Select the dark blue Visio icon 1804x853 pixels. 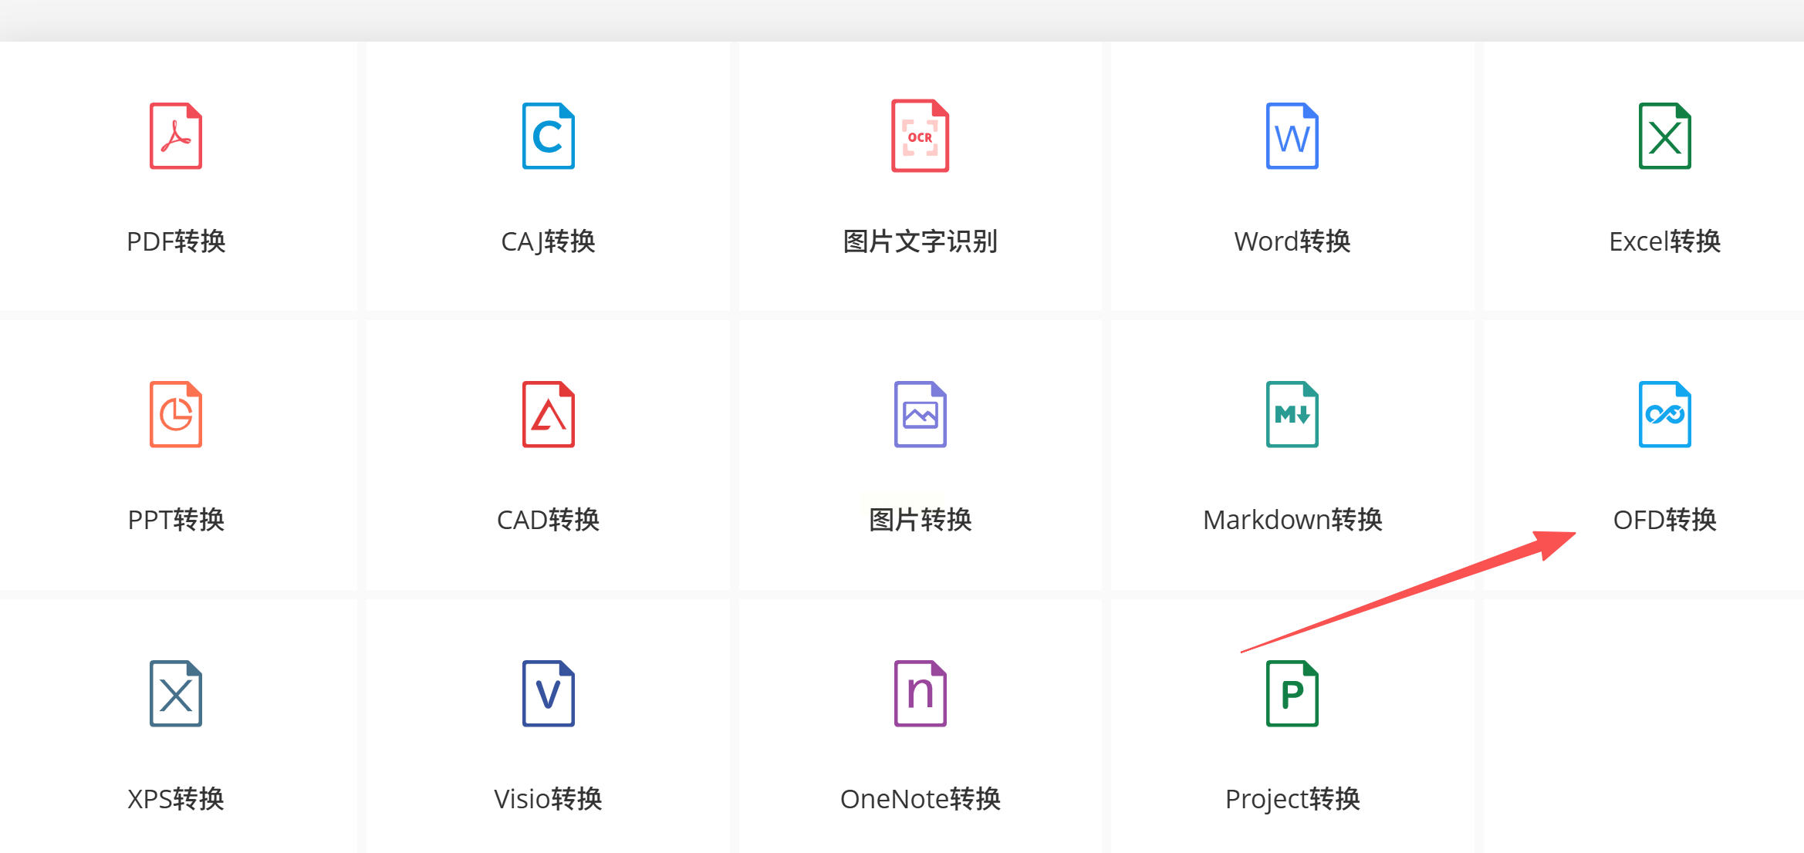click(x=548, y=693)
